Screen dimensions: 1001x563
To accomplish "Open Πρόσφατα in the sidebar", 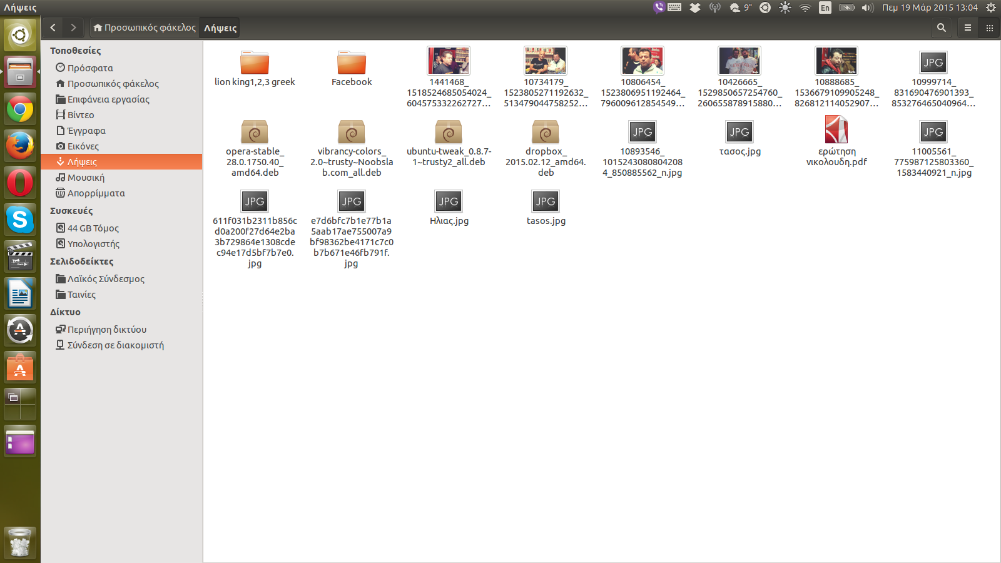I will 90,68.
